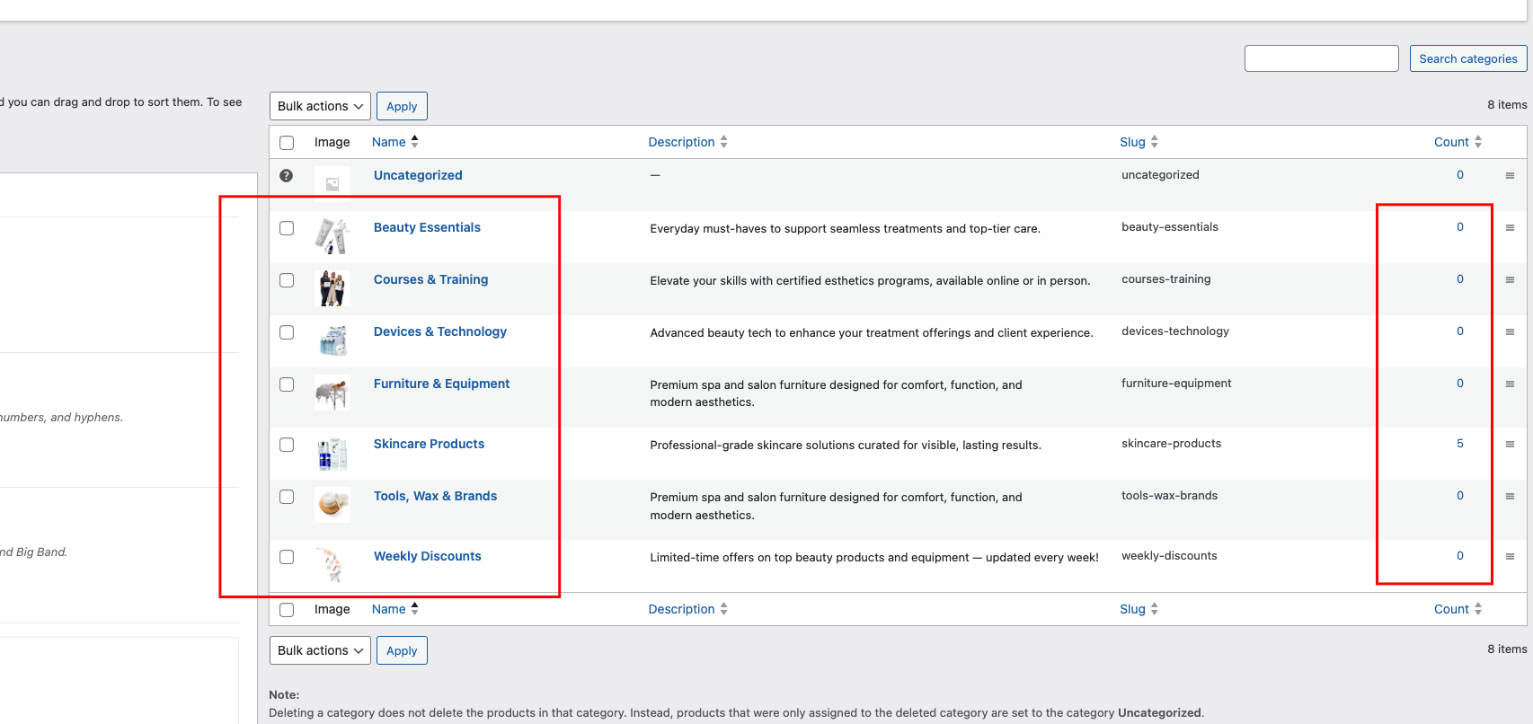
Task: Click the drag handle for Weekly Discounts row
Action: (1510, 557)
